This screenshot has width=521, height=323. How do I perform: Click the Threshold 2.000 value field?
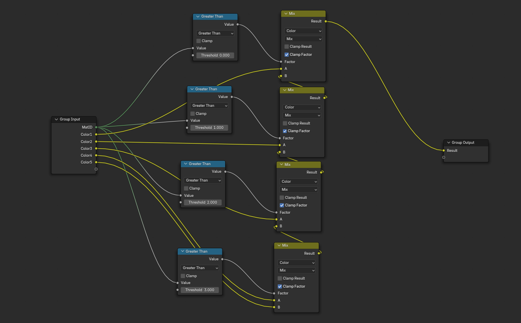point(203,202)
